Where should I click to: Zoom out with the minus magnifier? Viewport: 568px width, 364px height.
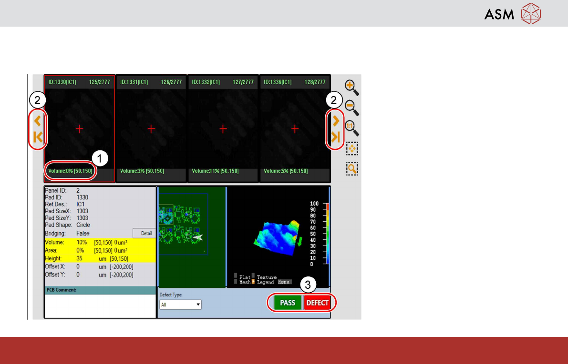[x=351, y=108]
